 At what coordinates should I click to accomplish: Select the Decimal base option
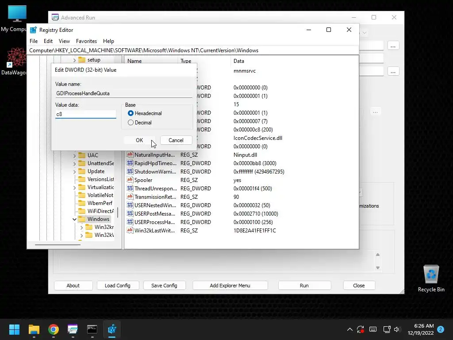[x=131, y=123]
